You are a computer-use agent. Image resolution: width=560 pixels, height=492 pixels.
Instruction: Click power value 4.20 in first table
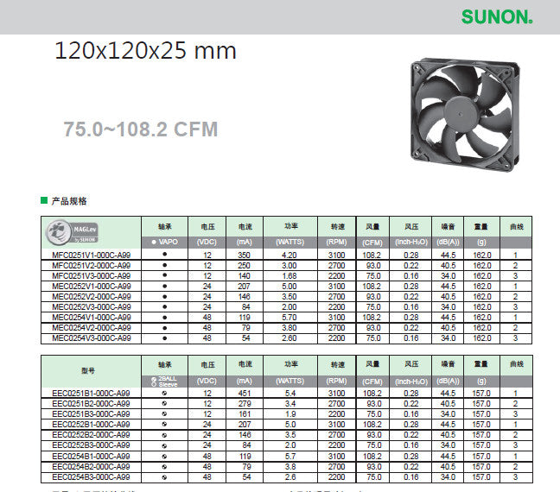(290, 255)
